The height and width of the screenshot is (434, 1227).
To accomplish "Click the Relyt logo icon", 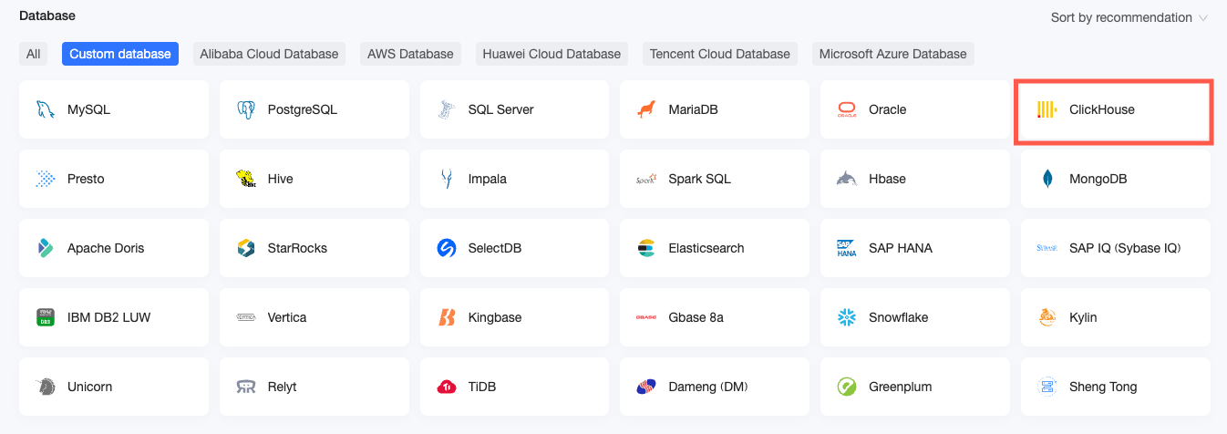I will 245,387.
